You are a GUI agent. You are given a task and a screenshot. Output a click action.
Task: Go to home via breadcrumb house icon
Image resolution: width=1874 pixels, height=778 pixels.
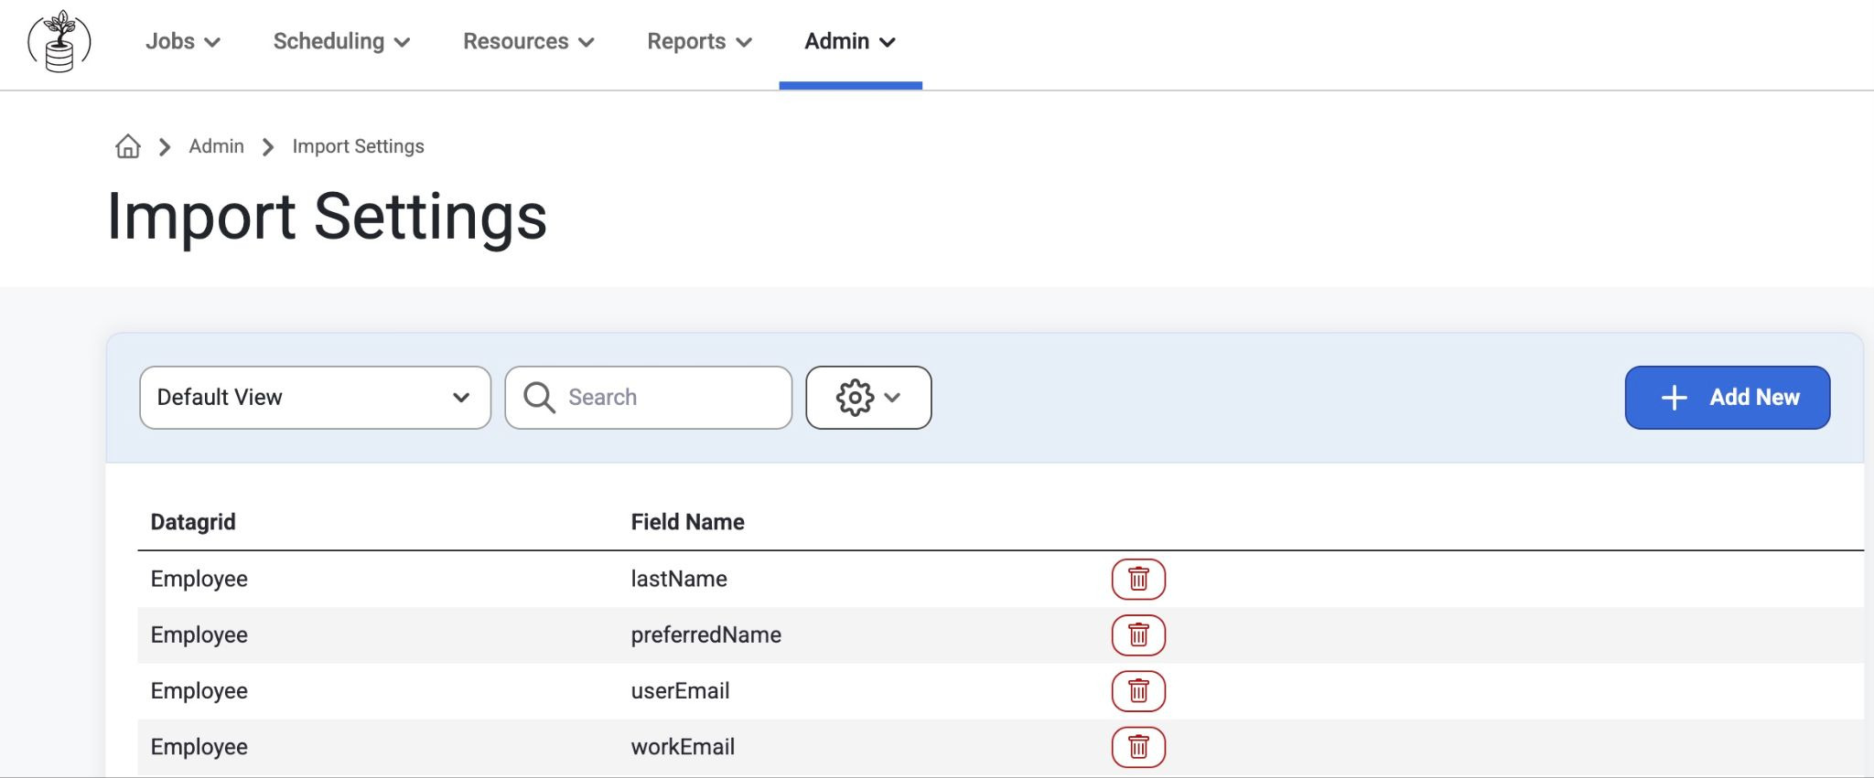pos(128,146)
